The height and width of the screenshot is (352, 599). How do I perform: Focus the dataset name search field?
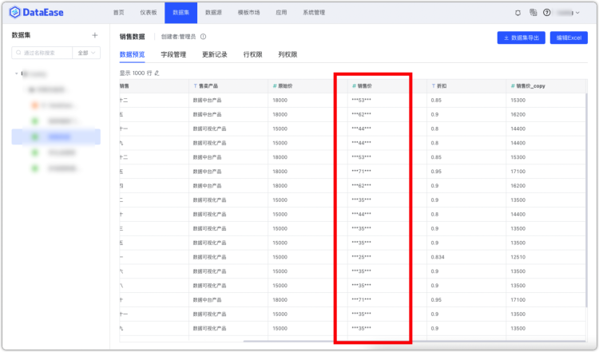[x=42, y=53]
